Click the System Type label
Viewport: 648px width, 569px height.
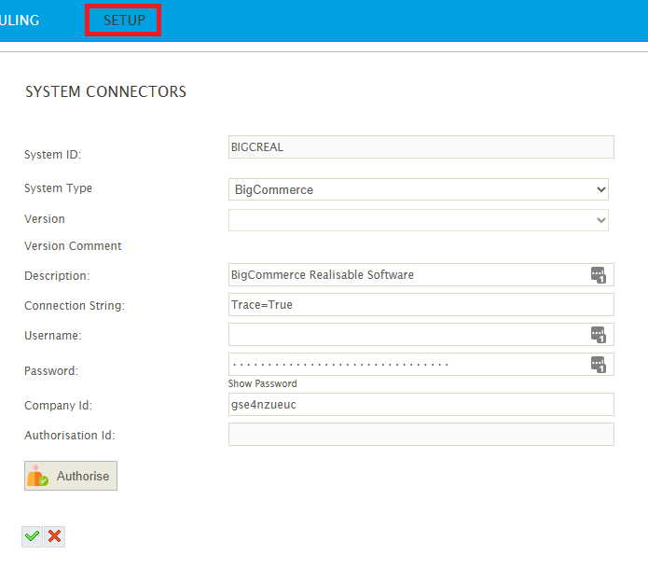[x=58, y=188]
